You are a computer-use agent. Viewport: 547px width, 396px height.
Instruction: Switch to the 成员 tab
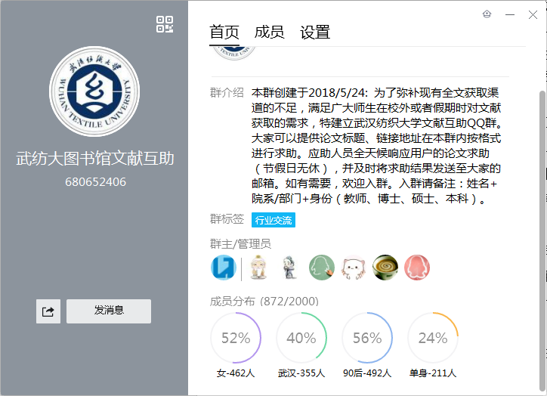[x=269, y=32]
